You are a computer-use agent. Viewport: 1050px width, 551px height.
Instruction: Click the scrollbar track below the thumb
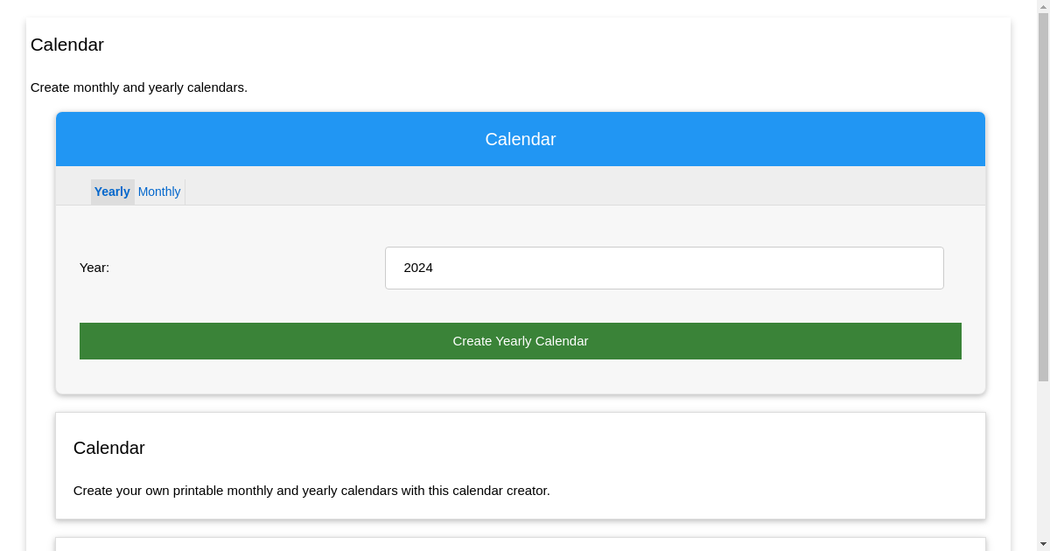[1043, 464]
